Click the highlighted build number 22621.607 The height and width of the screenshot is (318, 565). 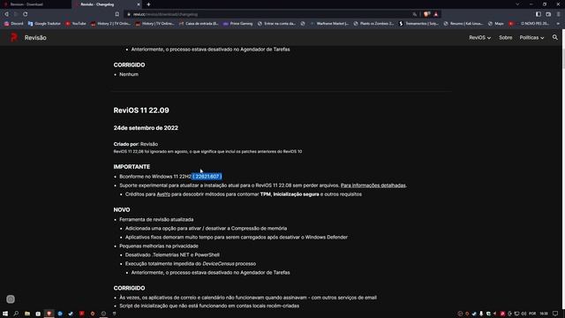click(x=207, y=177)
